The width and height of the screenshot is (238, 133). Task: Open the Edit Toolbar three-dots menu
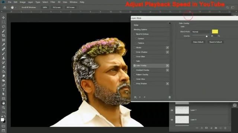[x=3, y=112]
